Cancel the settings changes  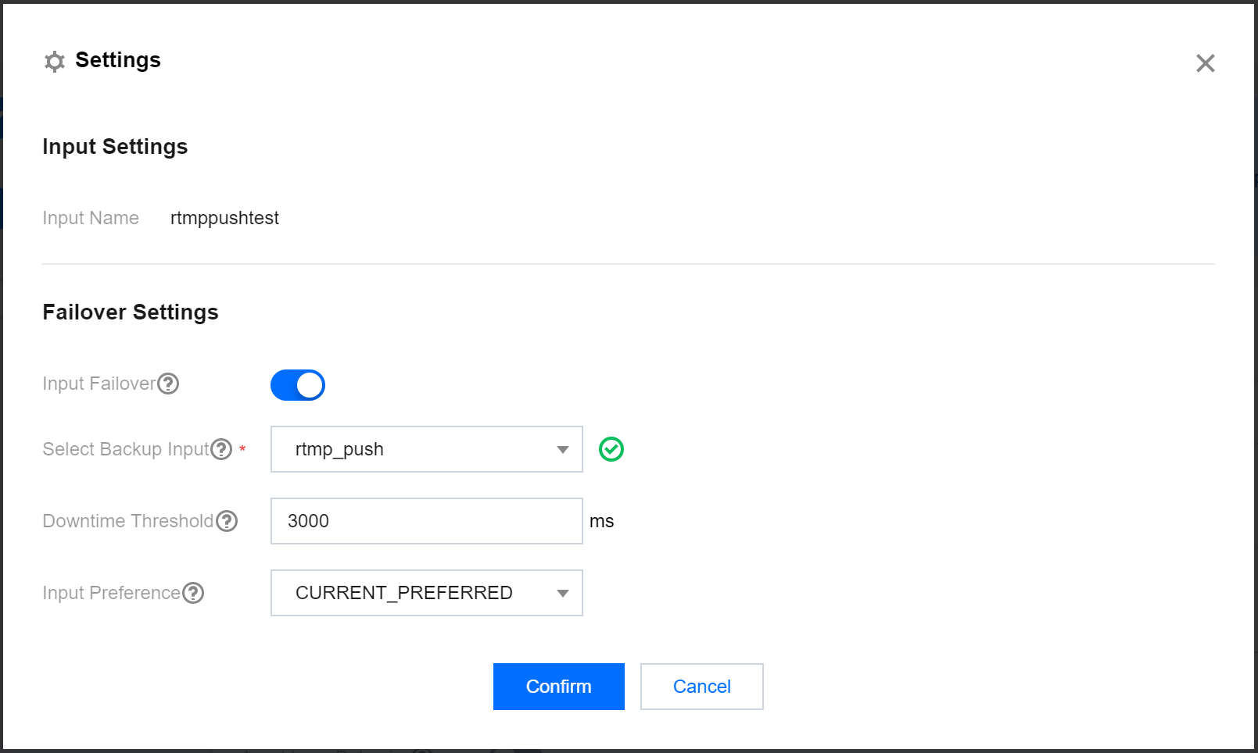coord(701,687)
